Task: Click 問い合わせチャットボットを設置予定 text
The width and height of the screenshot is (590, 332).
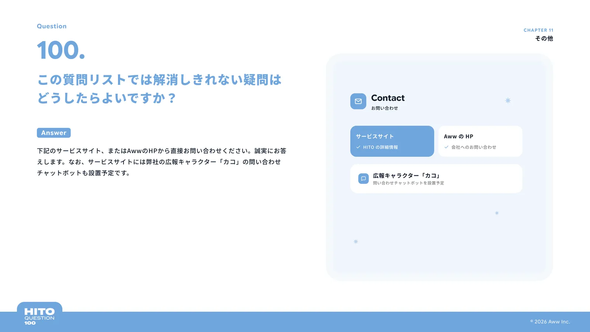Action: [409, 183]
